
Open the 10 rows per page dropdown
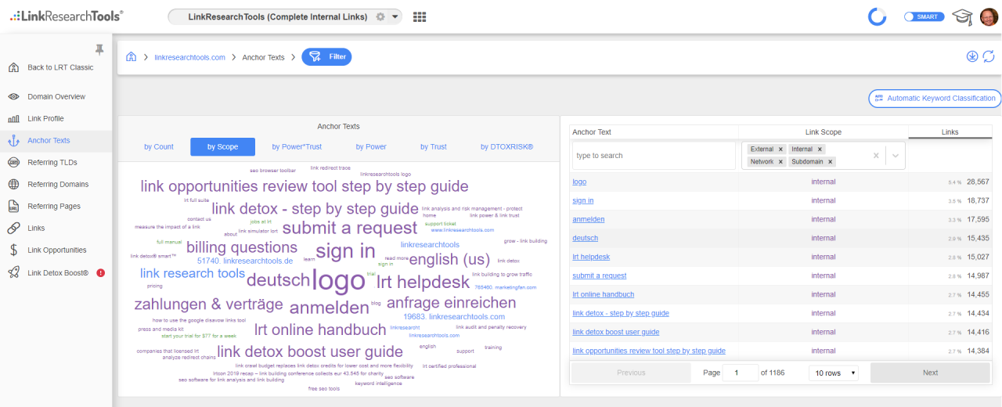833,373
